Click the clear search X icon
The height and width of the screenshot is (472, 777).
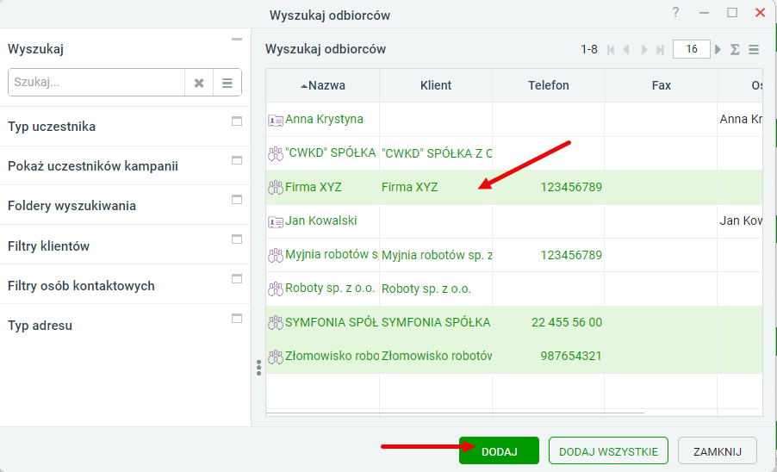pyautogui.click(x=199, y=83)
